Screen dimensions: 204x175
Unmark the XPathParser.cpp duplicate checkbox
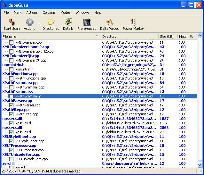coord(11,105)
